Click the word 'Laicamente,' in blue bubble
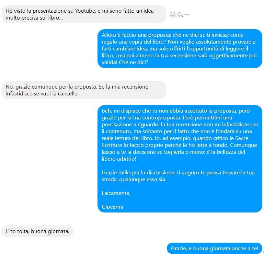Viewport: 264px width, 254px height. (116, 193)
